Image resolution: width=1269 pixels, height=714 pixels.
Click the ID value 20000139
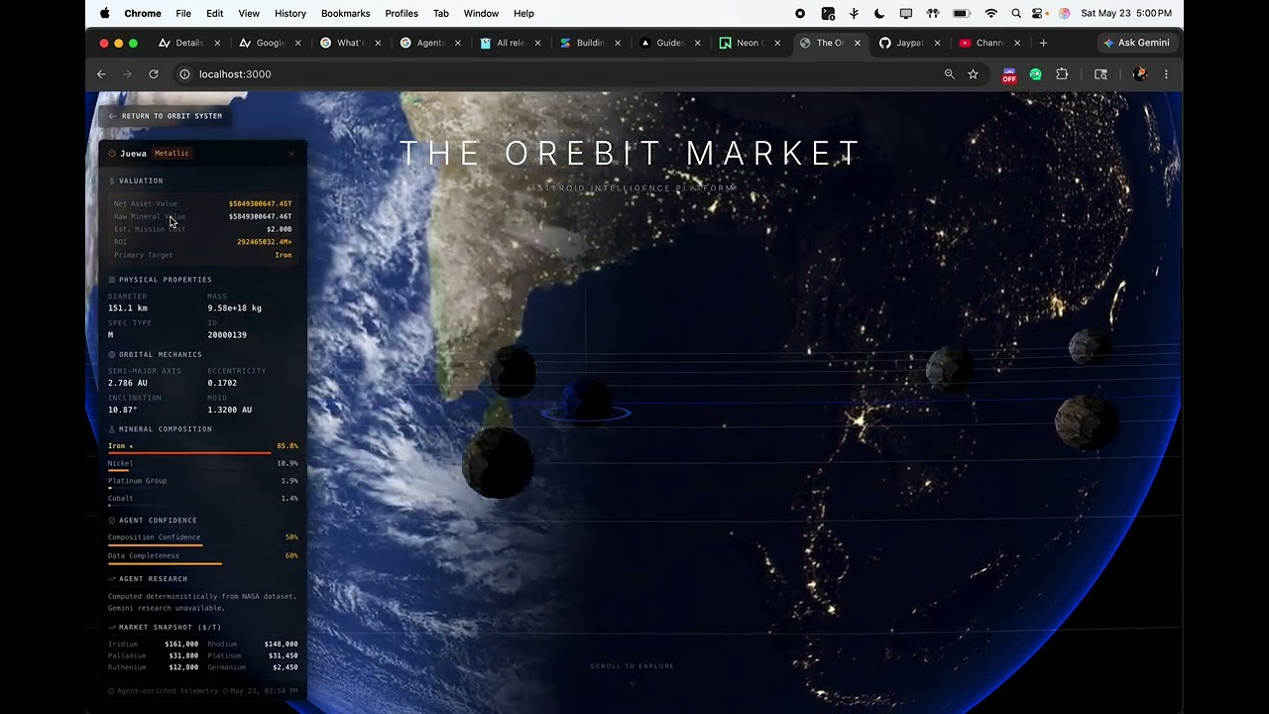[x=227, y=335]
